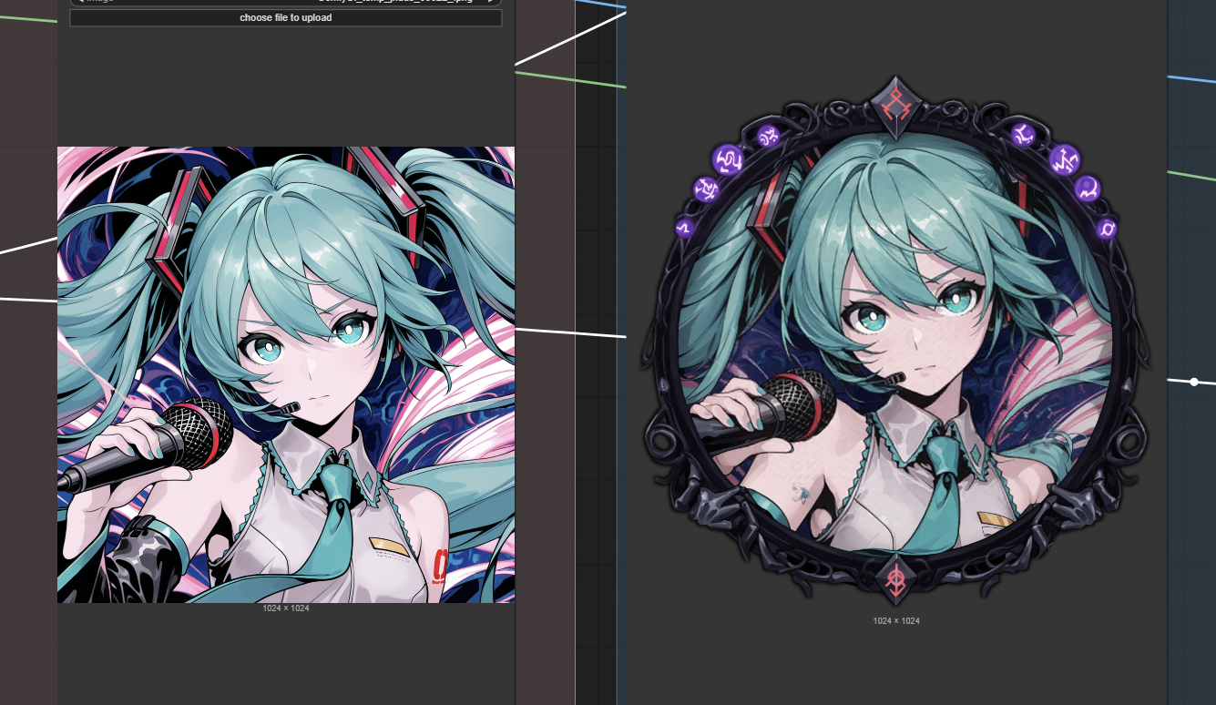
Task: Click the "1024 × 1024" label under the framed image
Action: coord(896,621)
